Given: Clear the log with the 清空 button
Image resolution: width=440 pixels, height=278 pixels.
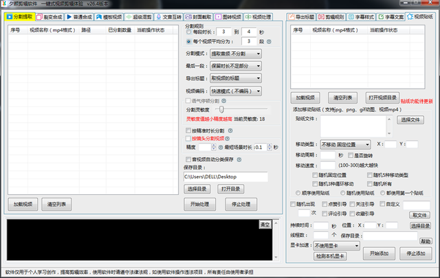Looking at the screenshot, I should [265, 224].
